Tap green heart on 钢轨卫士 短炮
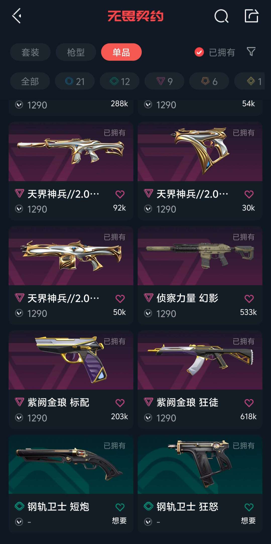Image resolution: width=271 pixels, height=544 pixels. click(x=120, y=507)
